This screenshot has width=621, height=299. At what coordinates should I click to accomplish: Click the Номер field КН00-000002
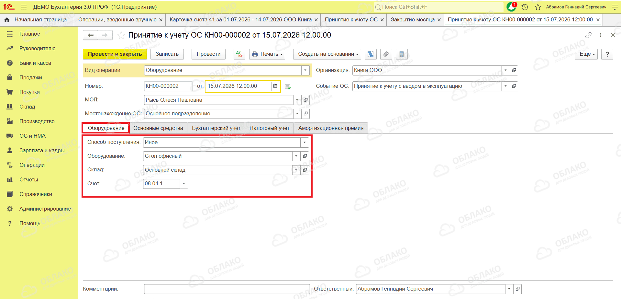168,86
